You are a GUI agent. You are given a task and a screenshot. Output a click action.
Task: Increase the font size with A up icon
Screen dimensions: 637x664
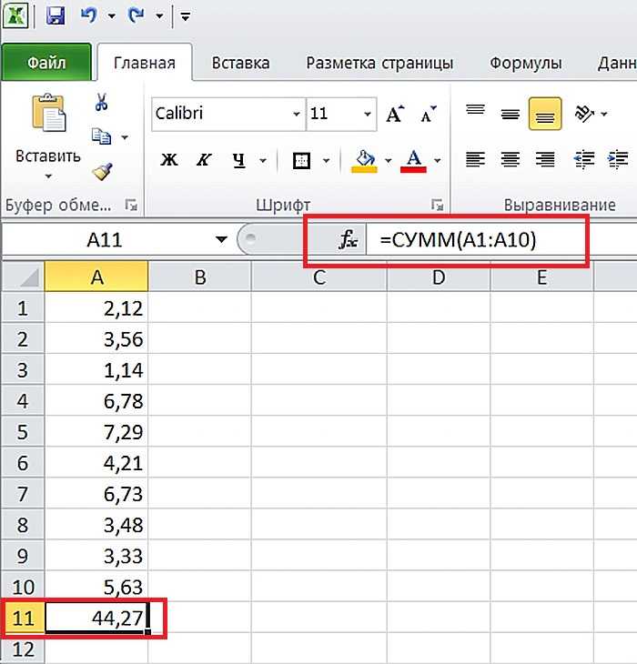[x=395, y=114]
